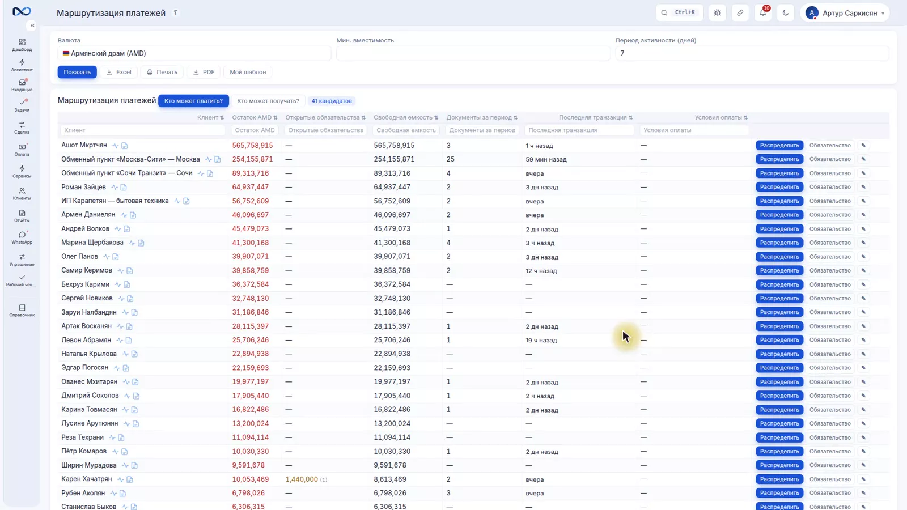Export the table to Excel

118,72
